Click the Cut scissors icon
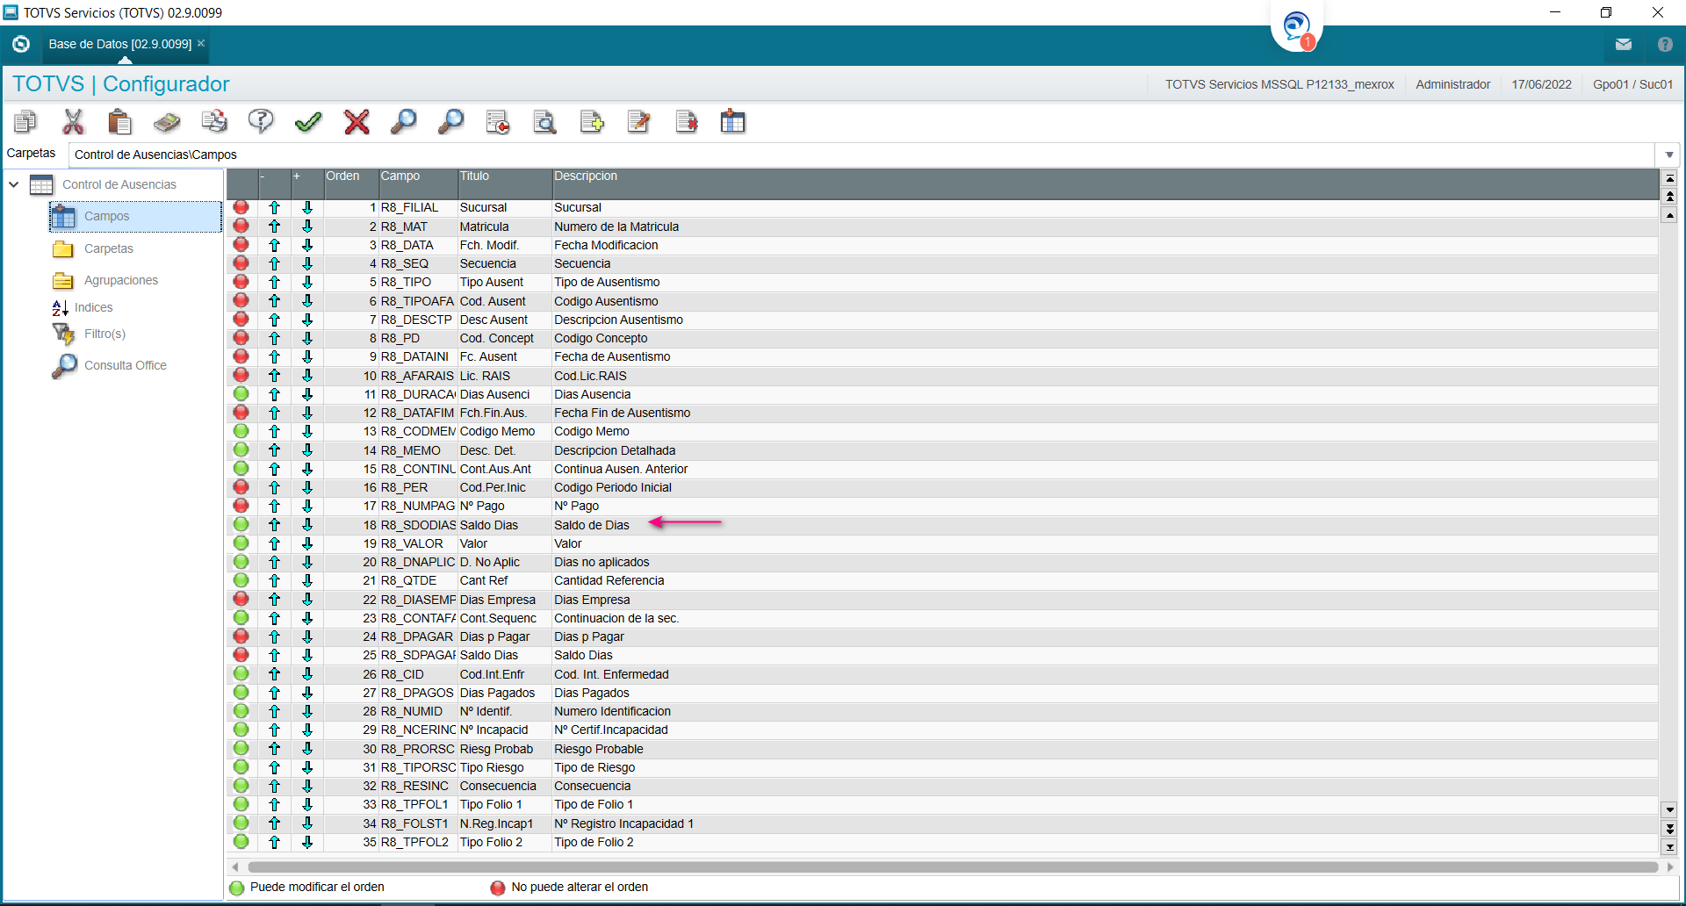1686x906 pixels. click(x=73, y=121)
